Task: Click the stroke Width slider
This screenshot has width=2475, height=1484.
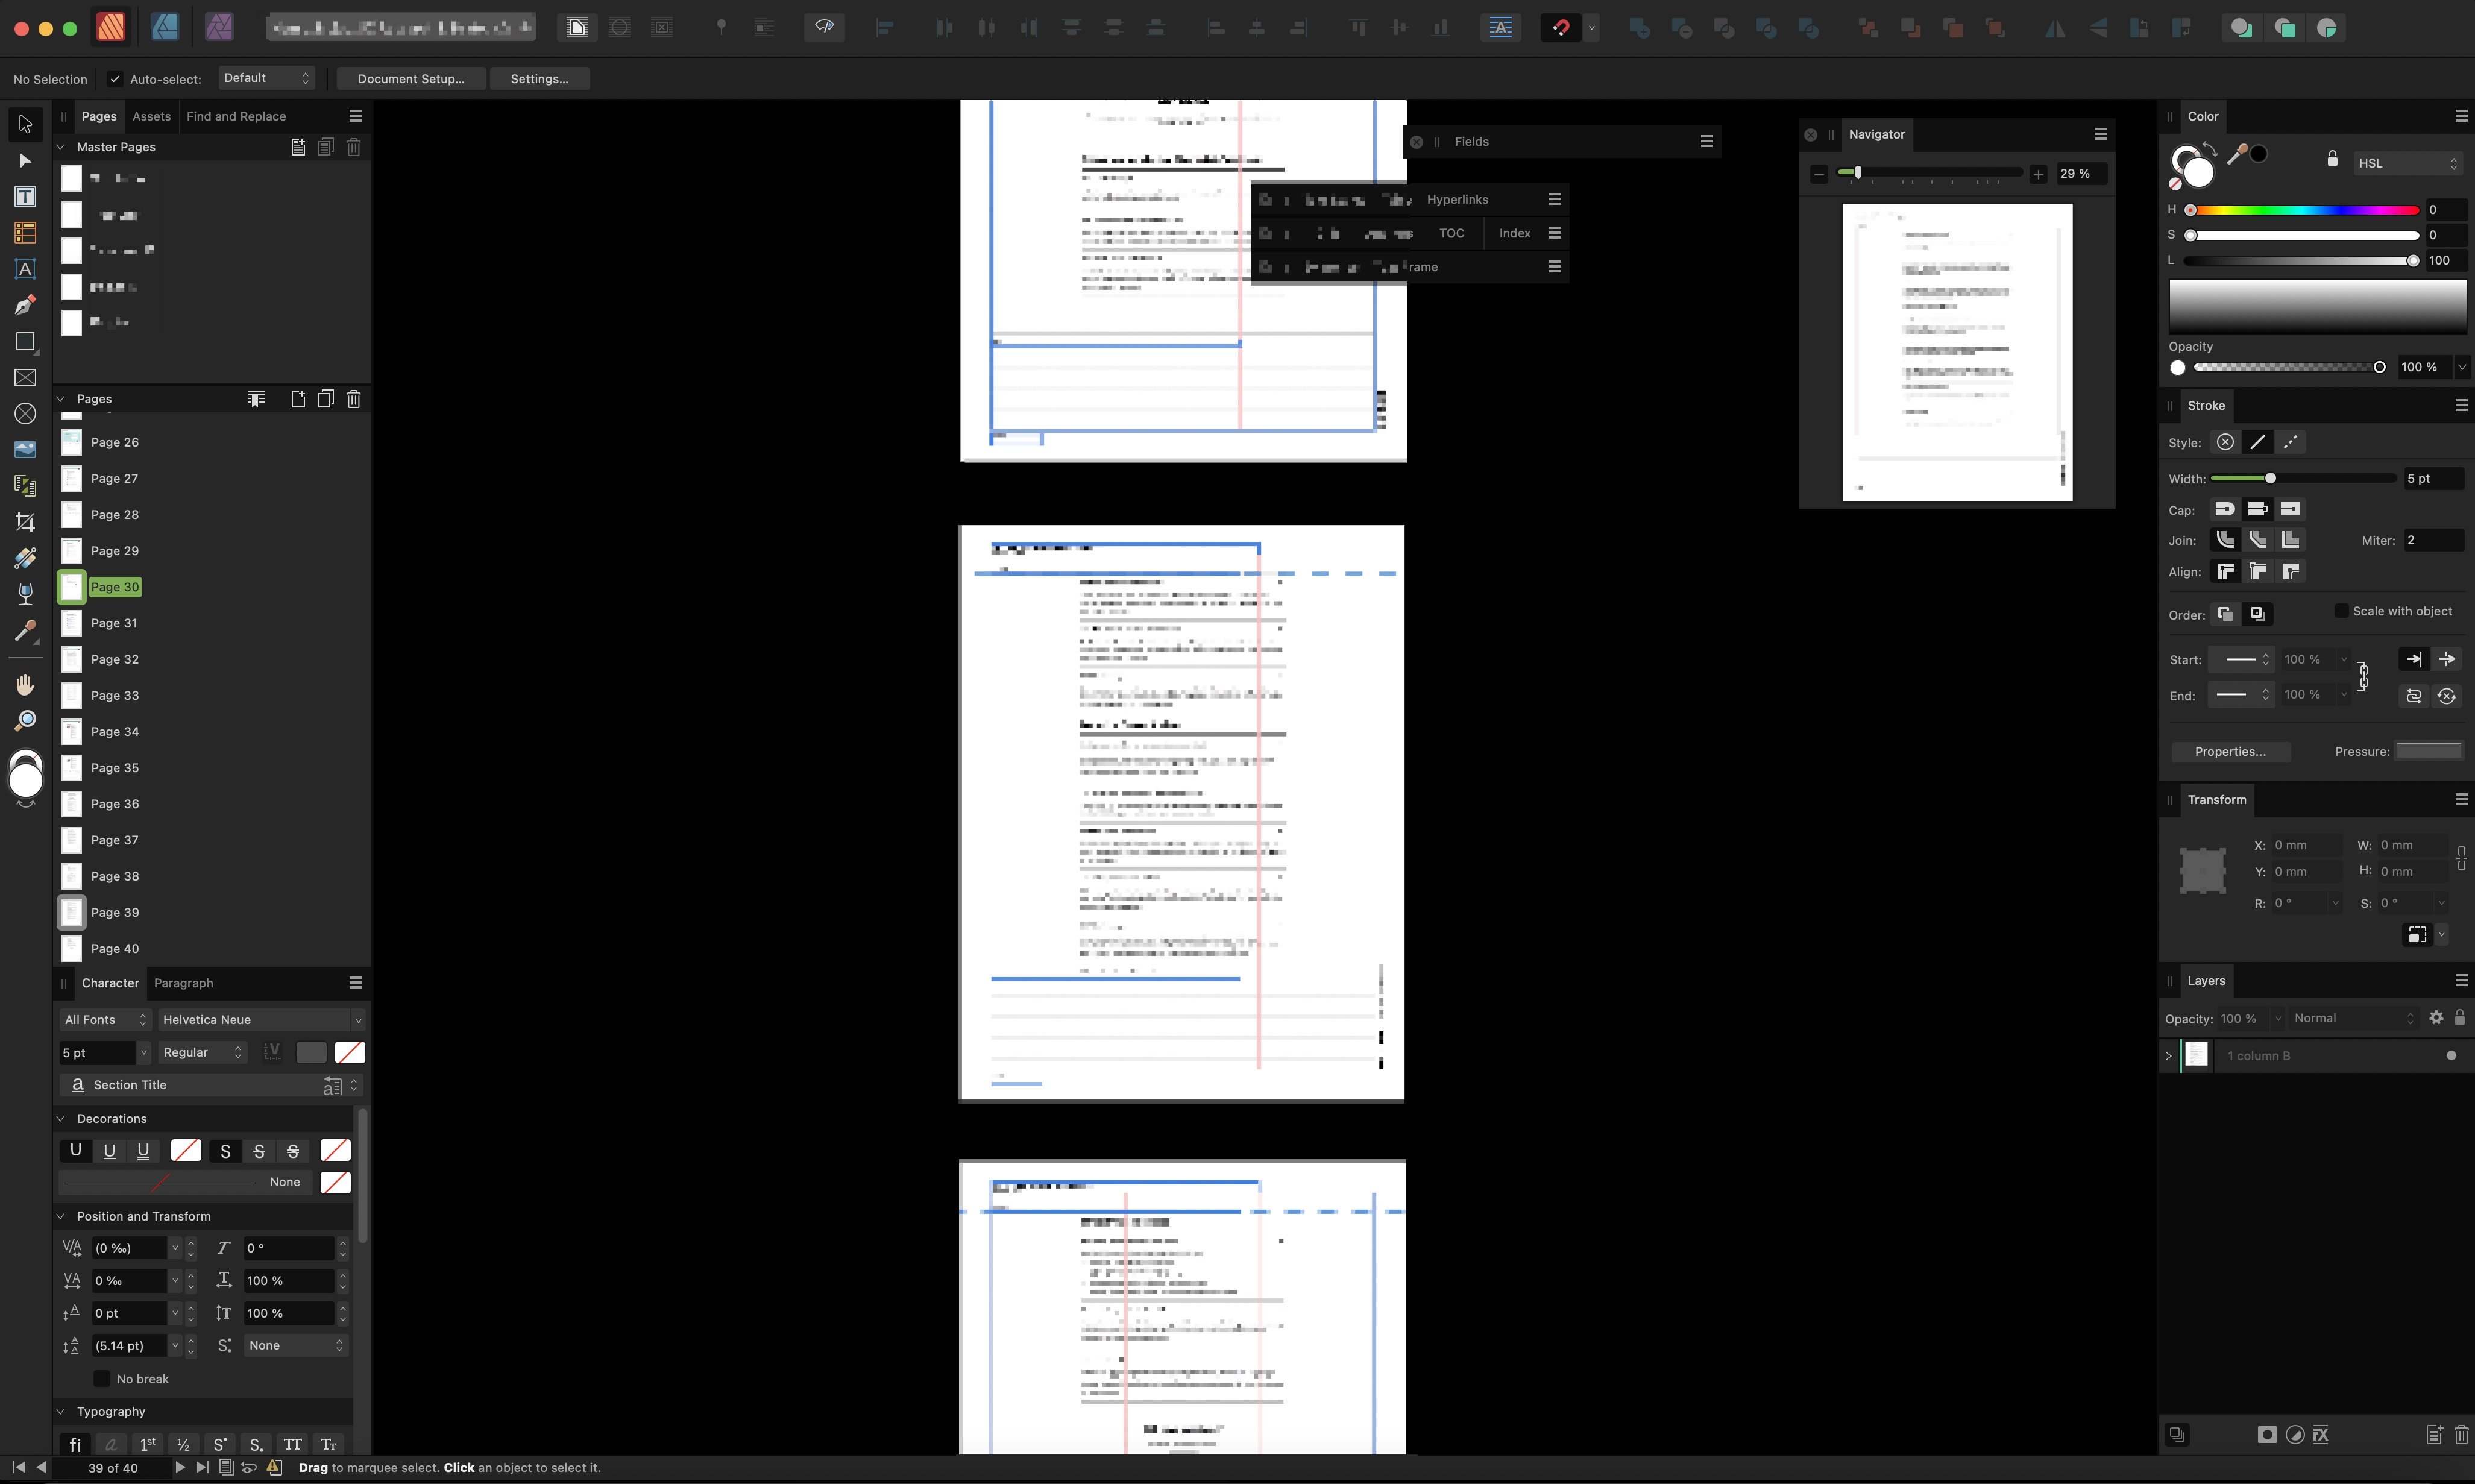Action: (2302, 479)
